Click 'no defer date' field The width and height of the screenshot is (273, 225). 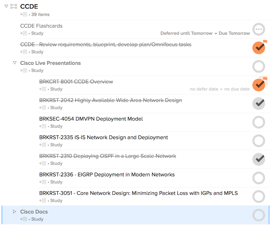[x=204, y=89]
